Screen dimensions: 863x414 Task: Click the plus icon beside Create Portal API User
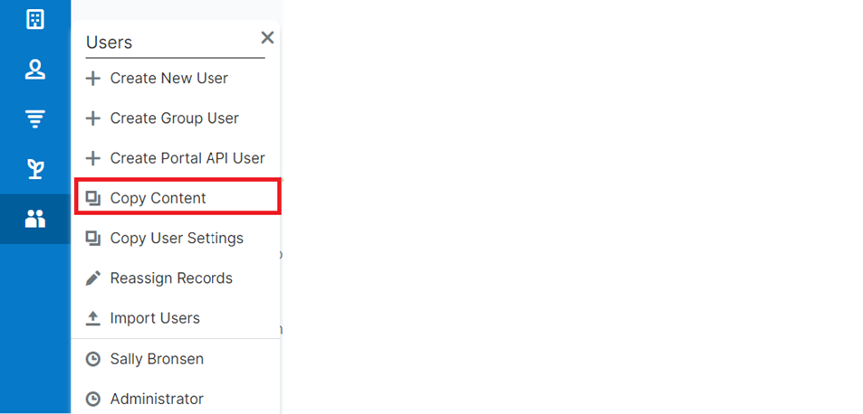point(92,158)
